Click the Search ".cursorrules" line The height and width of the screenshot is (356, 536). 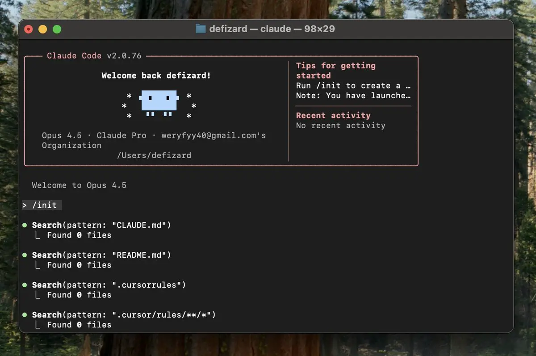(109, 285)
